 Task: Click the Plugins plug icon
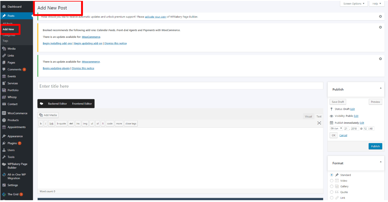click(4, 143)
